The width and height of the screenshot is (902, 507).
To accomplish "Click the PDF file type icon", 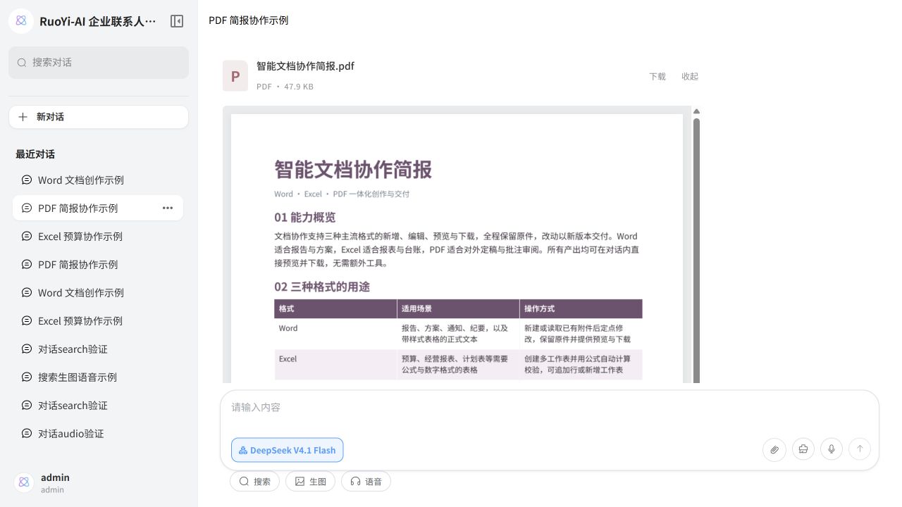I will 235,75.
